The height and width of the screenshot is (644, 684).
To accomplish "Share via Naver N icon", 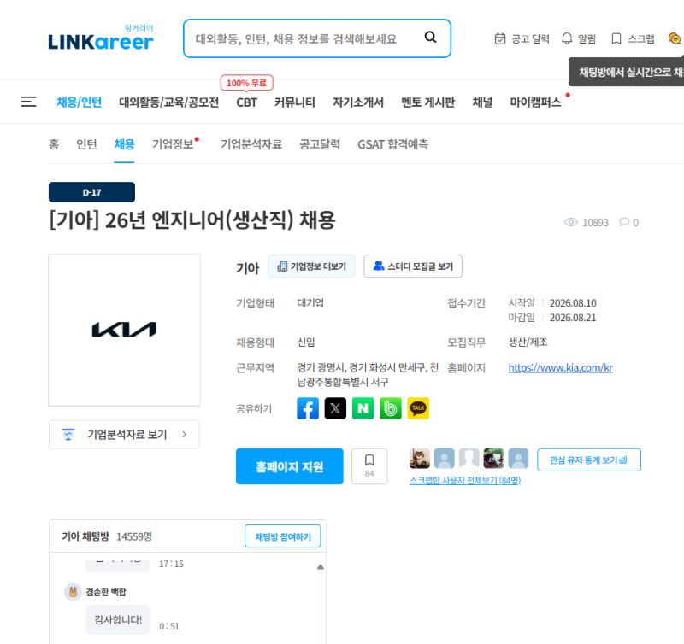I will click(363, 408).
